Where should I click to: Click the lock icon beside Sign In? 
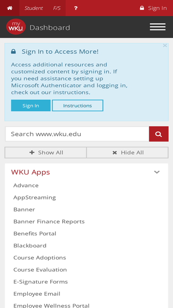coord(142,8)
